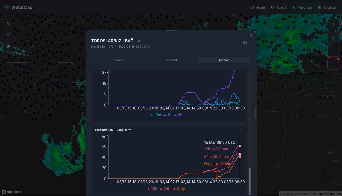Select the terrain layer icon on left sidebar
342x196 pixels.
[x=8, y=24]
